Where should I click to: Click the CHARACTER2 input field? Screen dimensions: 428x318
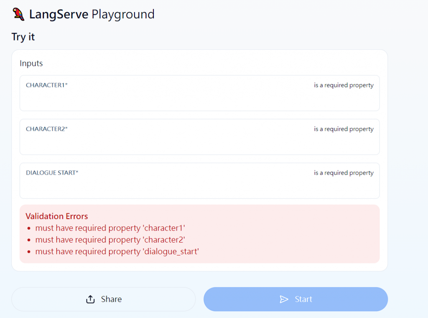coord(199,137)
